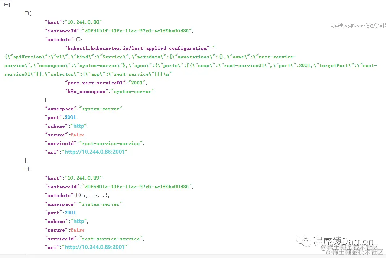386x258 pixels.
Task: Click serviceId value rest-service-service in second instance
Action: pos(111,239)
